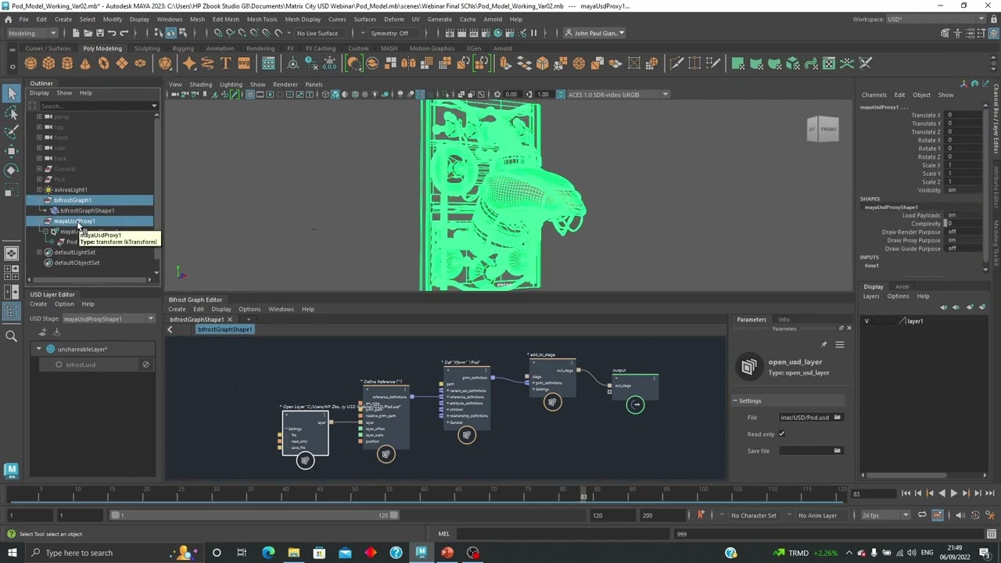
Task: Select bifrostGraph1 in the Outliner
Action: (72, 200)
